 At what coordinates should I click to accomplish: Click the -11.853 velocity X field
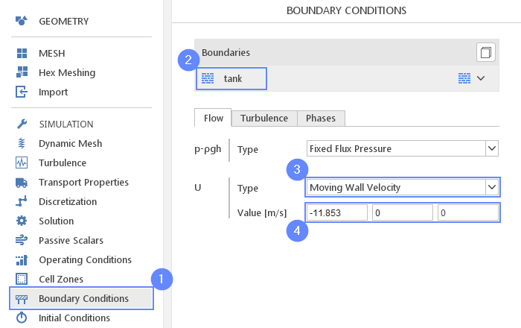point(336,212)
